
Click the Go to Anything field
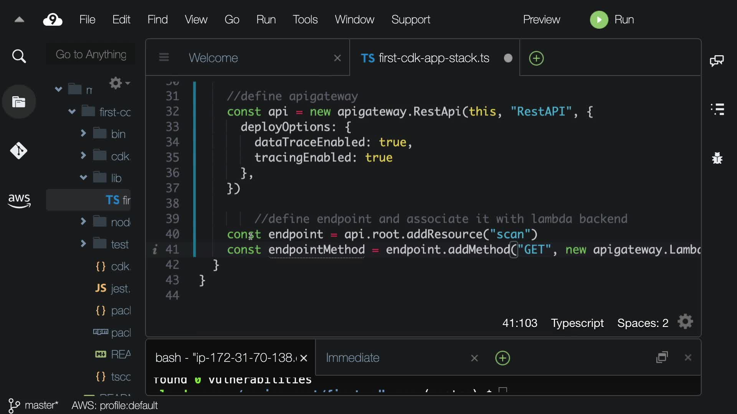tap(91, 54)
